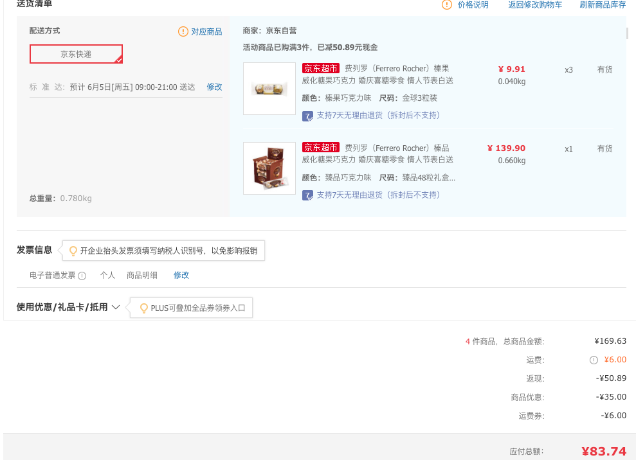Click 京东超市 badge on 榛果 product
The height and width of the screenshot is (460, 636).
click(x=320, y=68)
